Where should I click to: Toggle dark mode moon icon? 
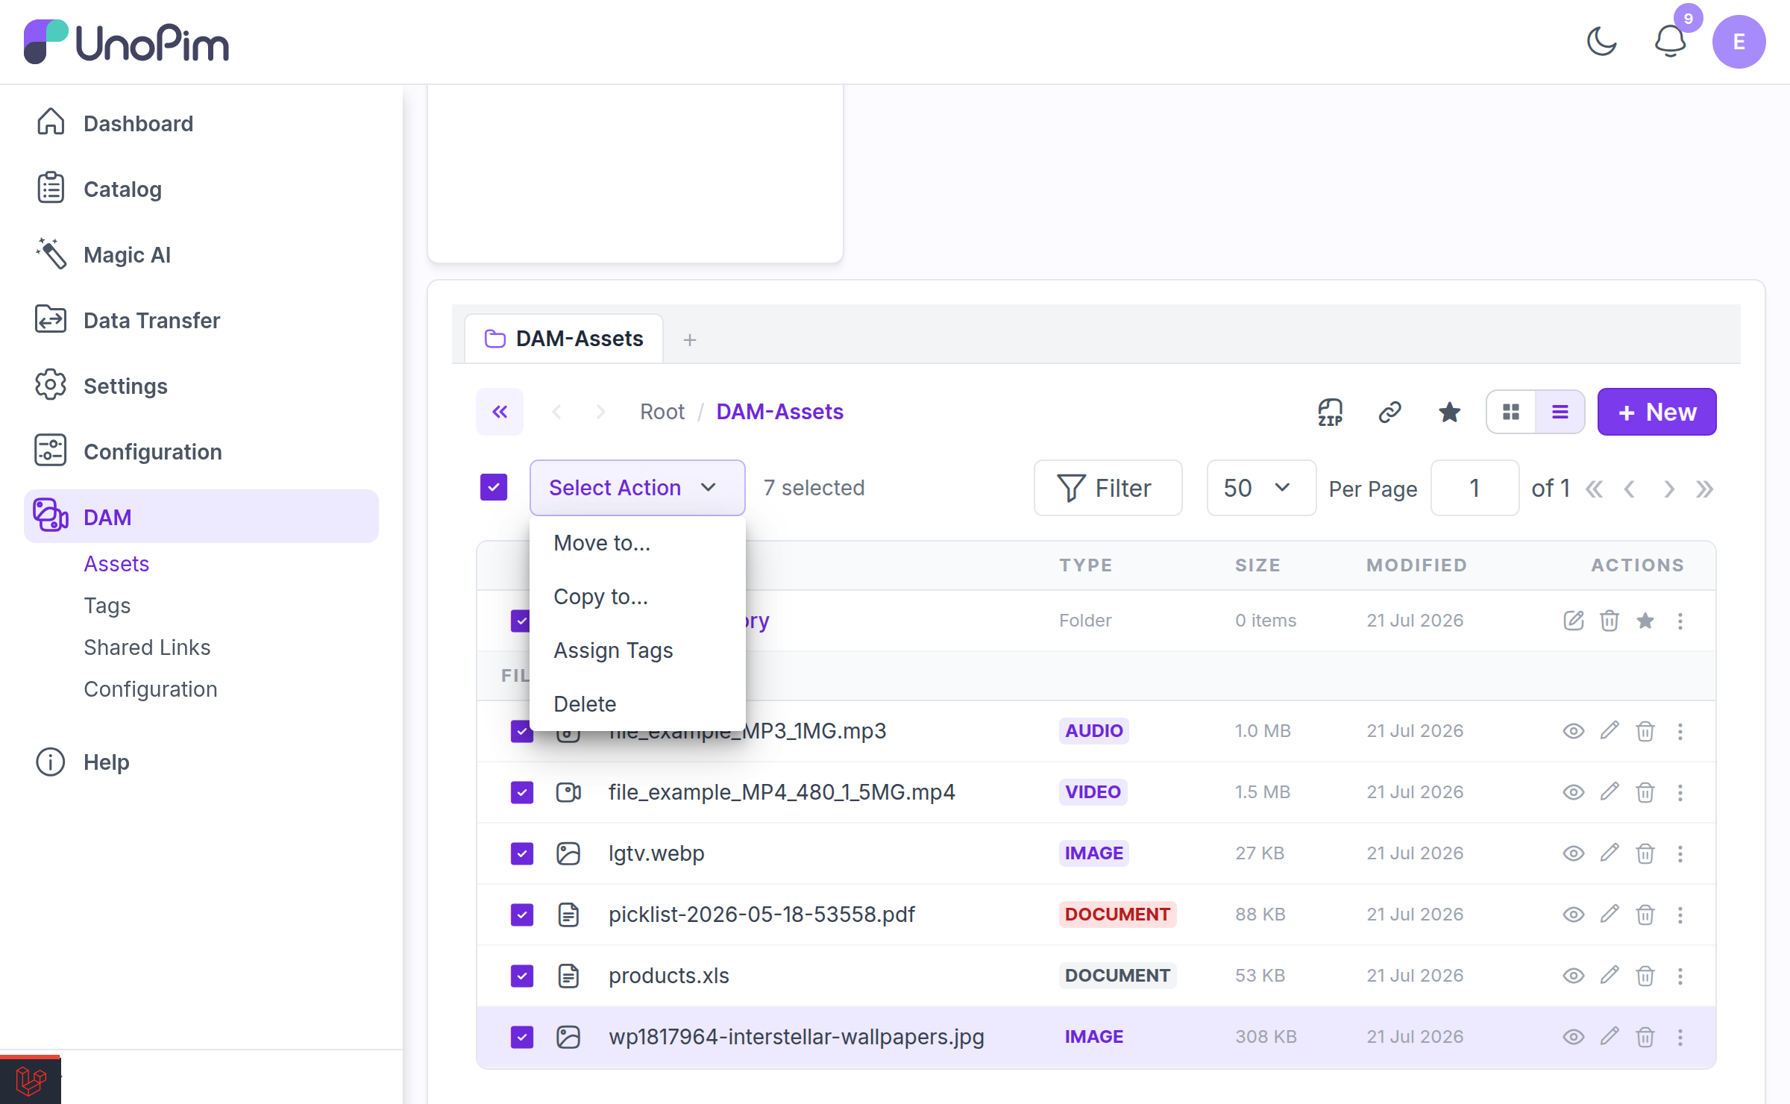1601,41
